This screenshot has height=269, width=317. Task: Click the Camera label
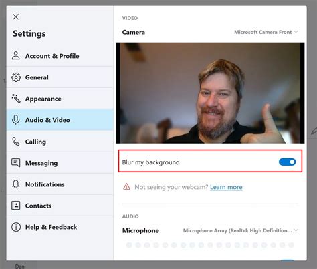pos(134,32)
